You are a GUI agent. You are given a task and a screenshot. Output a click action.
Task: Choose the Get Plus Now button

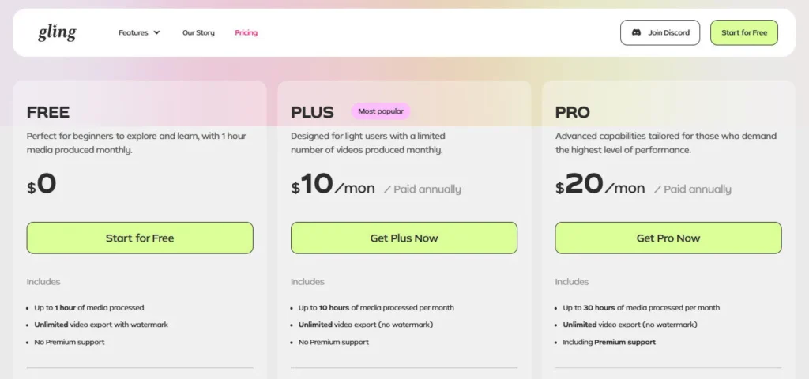point(404,238)
